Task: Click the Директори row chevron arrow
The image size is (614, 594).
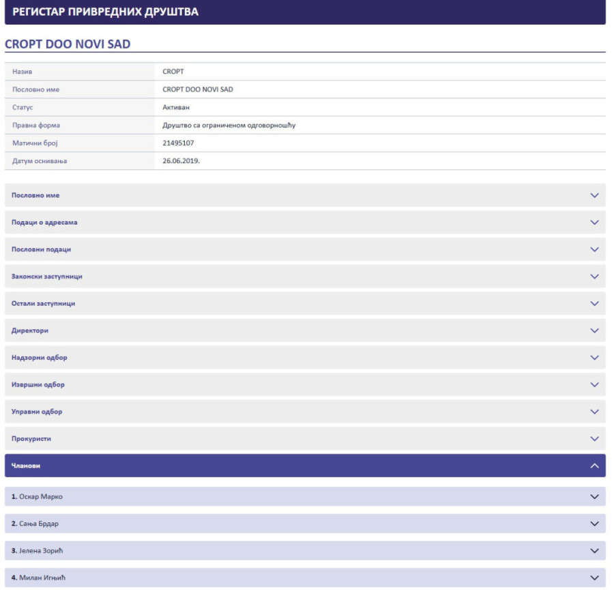Action: (x=594, y=330)
